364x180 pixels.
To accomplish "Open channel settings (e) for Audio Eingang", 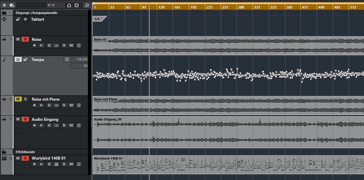I will pyautogui.click(x=49, y=126).
